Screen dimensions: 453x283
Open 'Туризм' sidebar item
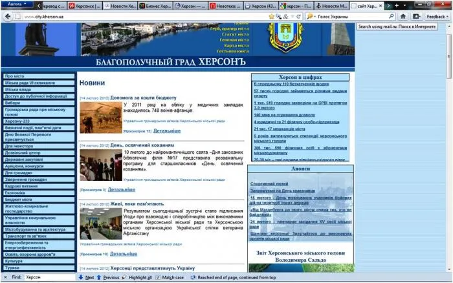point(39,267)
